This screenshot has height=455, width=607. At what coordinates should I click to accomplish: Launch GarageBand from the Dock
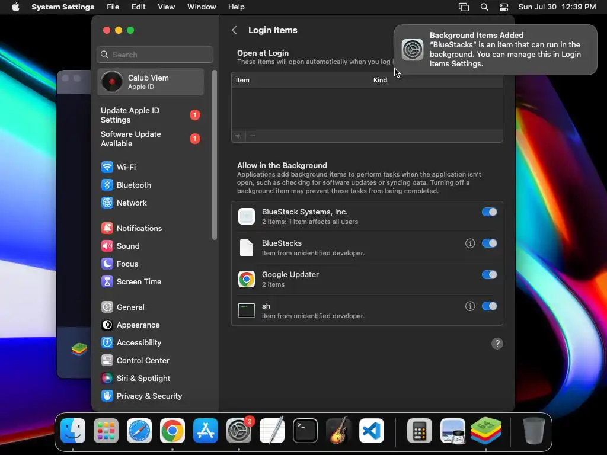click(338, 431)
